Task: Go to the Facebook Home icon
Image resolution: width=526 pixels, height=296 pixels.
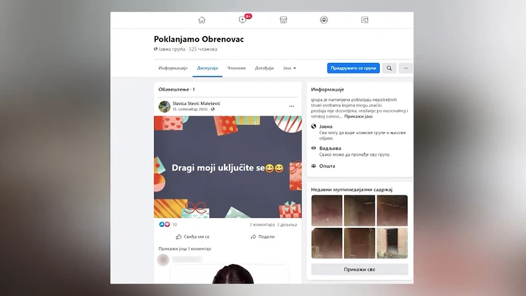Action: [202, 20]
